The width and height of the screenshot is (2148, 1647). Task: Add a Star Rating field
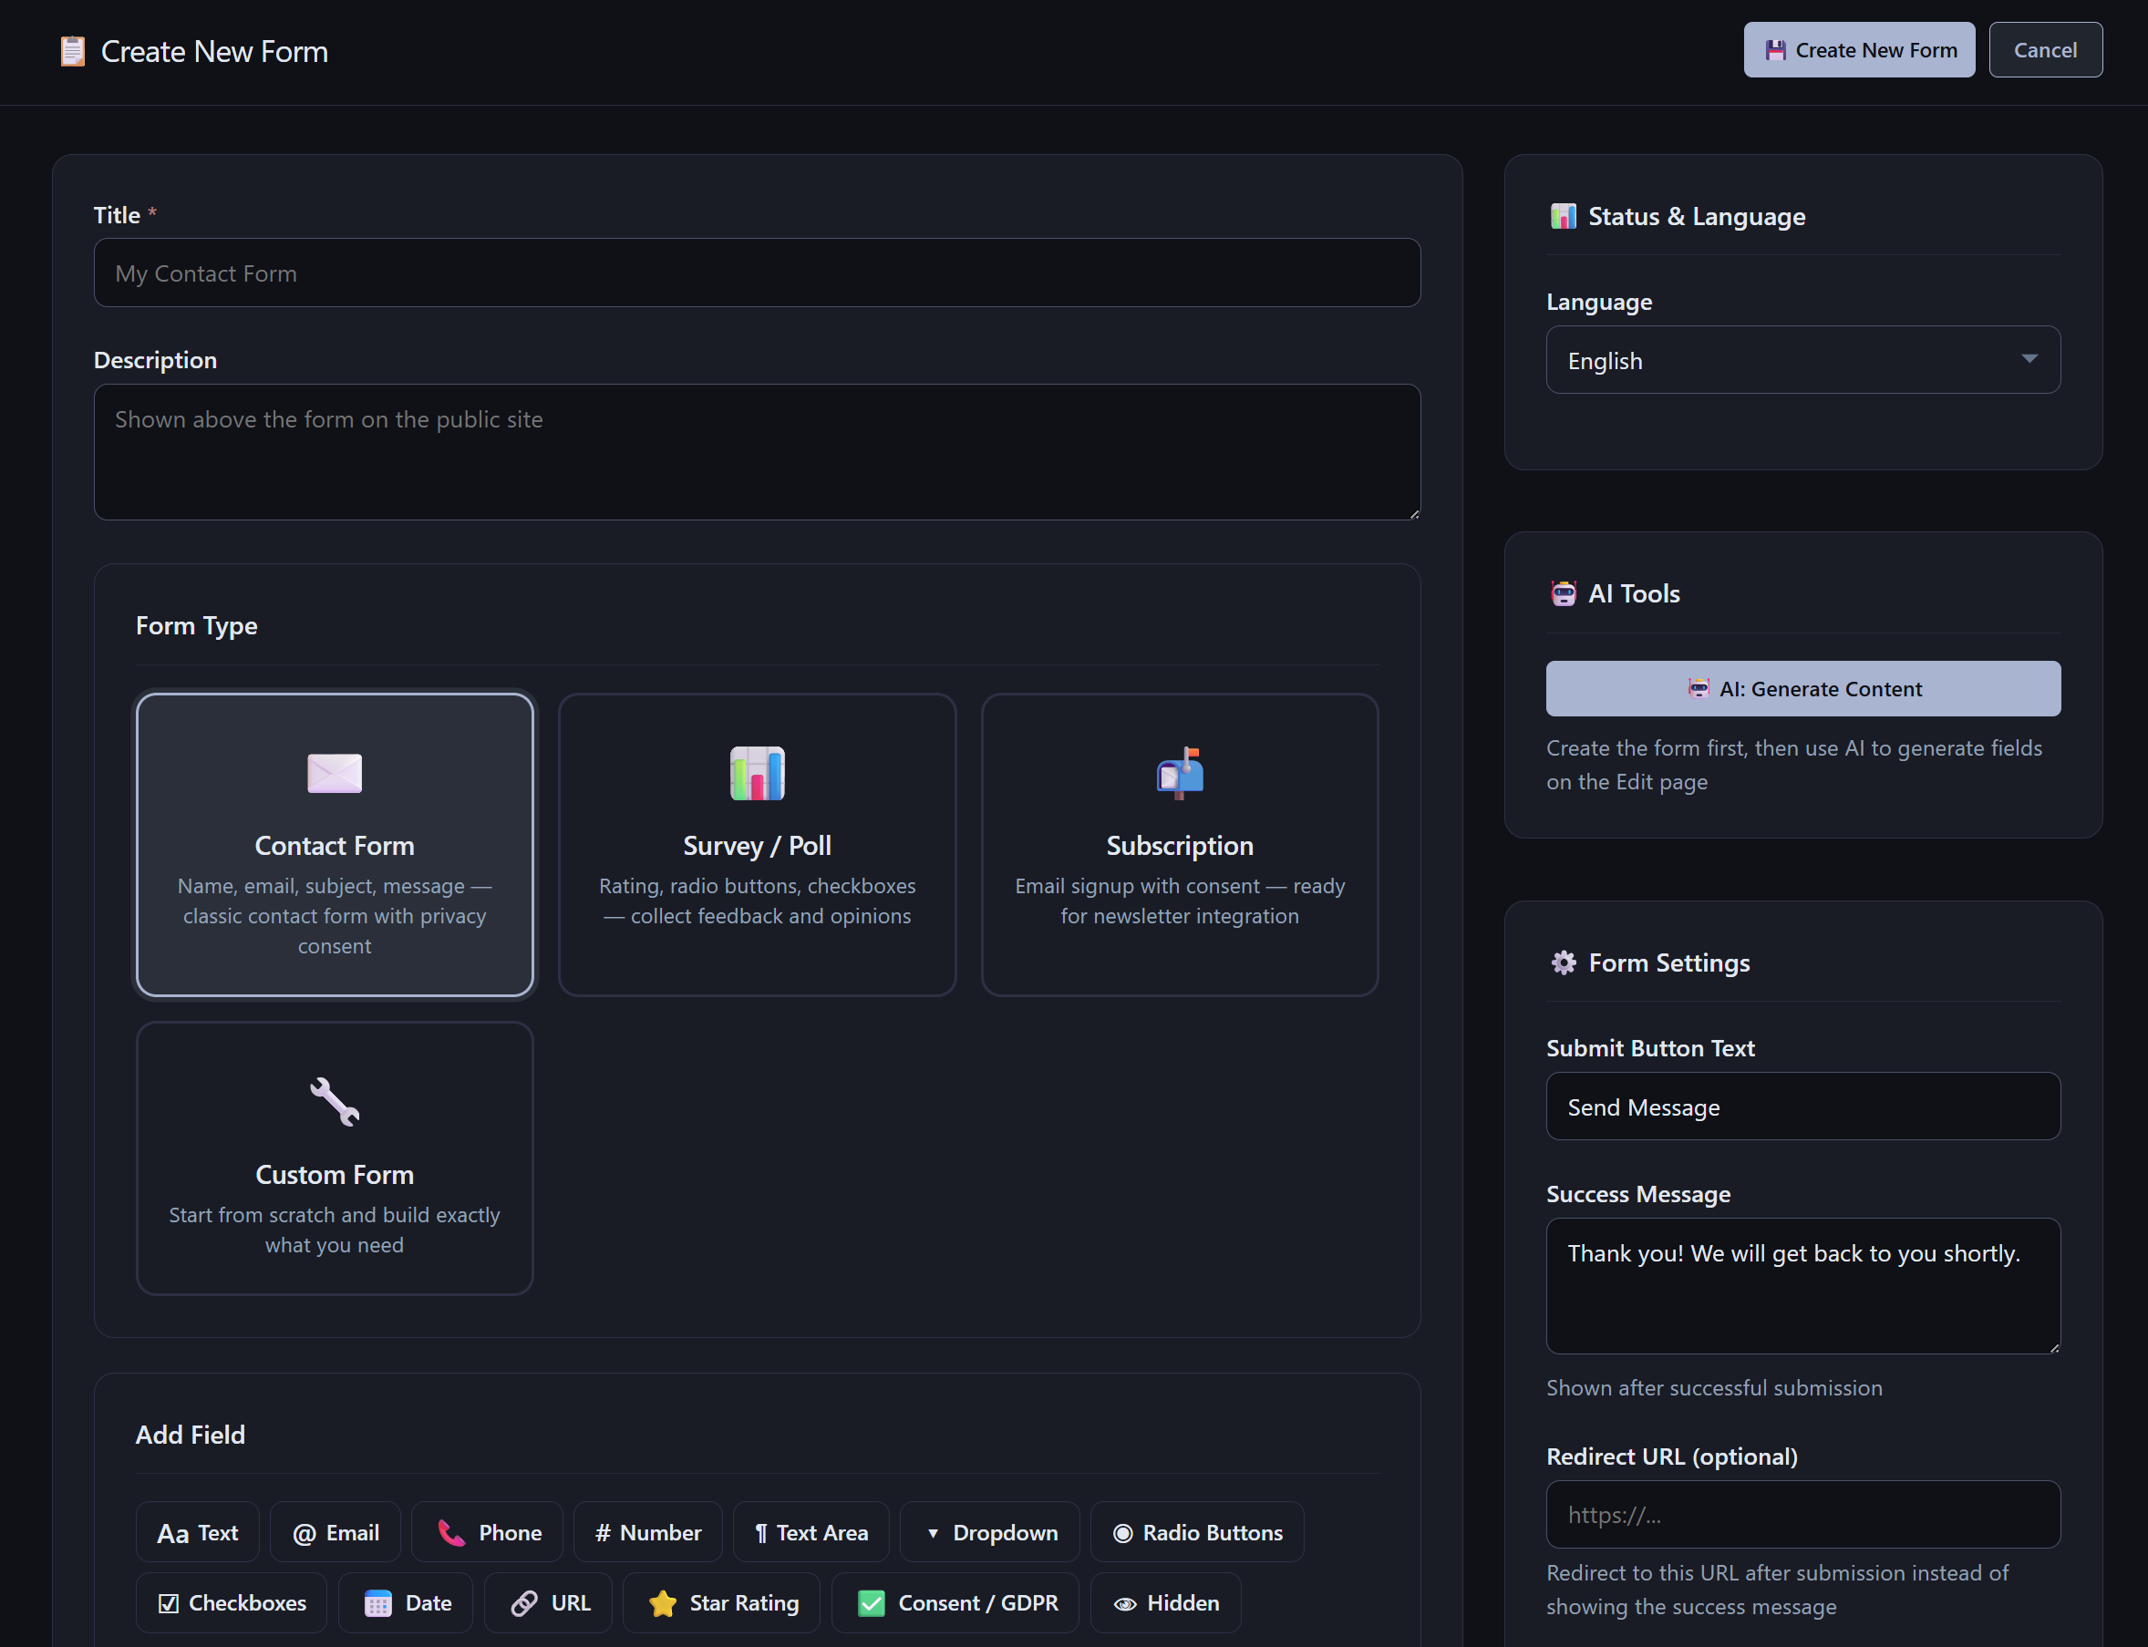click(x=721, y=1603)
